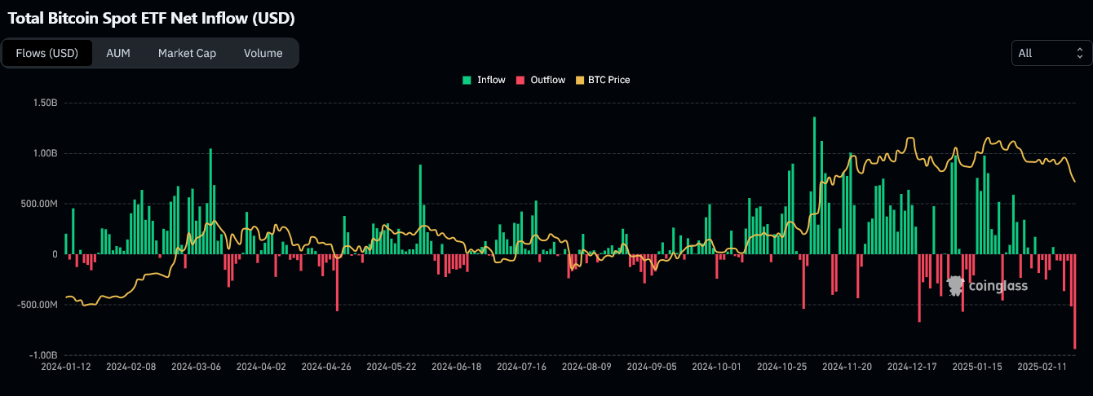Click the up-down chevron in All selector
Image resolution: width=1093 pixels, height=396 pixels.
[1079, 53]
